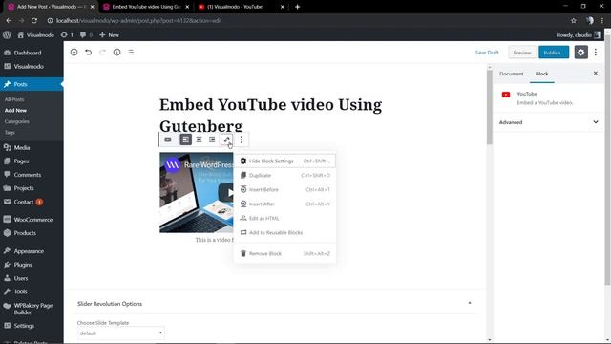Choose Insert After from block menu
Viewport: 611px width, 344px height.
(284, 204)
